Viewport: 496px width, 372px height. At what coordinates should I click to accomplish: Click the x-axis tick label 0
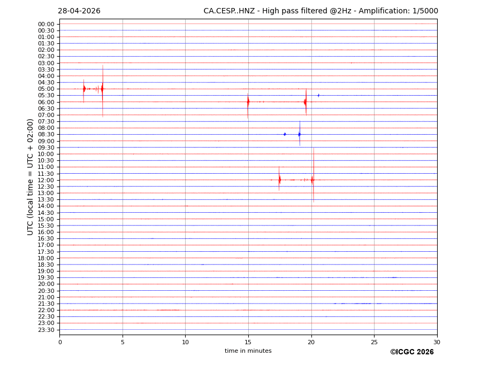(60, 342)
